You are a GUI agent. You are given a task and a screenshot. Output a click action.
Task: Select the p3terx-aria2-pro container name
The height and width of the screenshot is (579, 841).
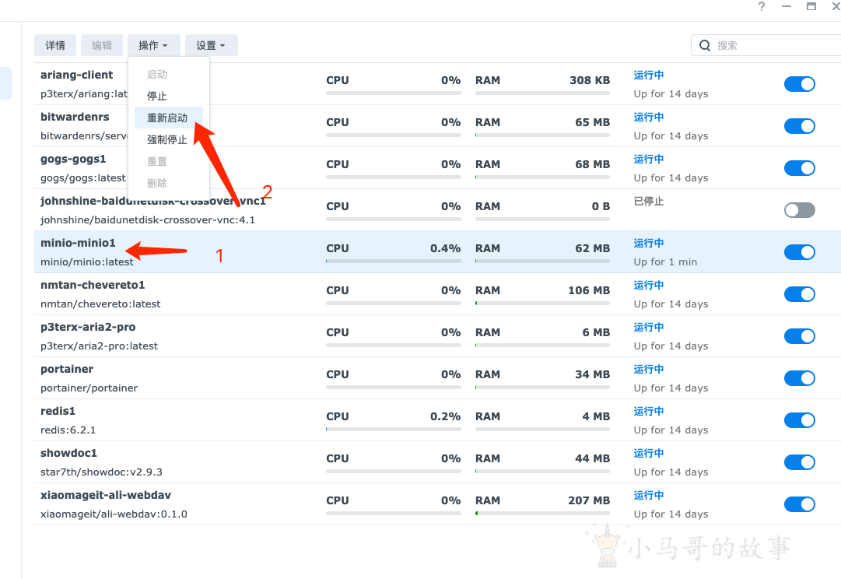click(88, 328)
